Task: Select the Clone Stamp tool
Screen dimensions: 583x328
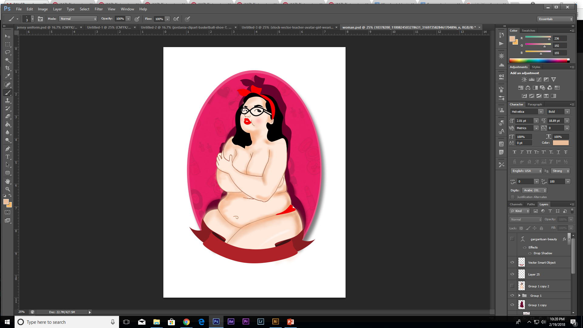Action: pos(8,101)
